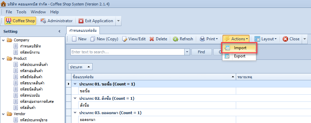The height and width of the screenshot is (123, 311).
Task: Open the Layout dropdown
Action: point(266,39)
